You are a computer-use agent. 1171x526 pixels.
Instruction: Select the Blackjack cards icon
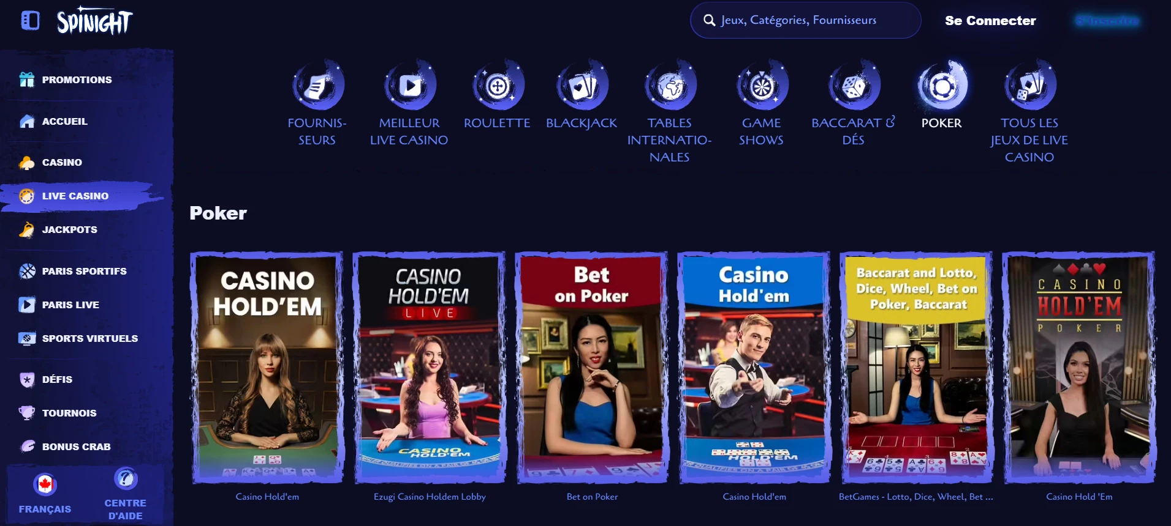582,85
